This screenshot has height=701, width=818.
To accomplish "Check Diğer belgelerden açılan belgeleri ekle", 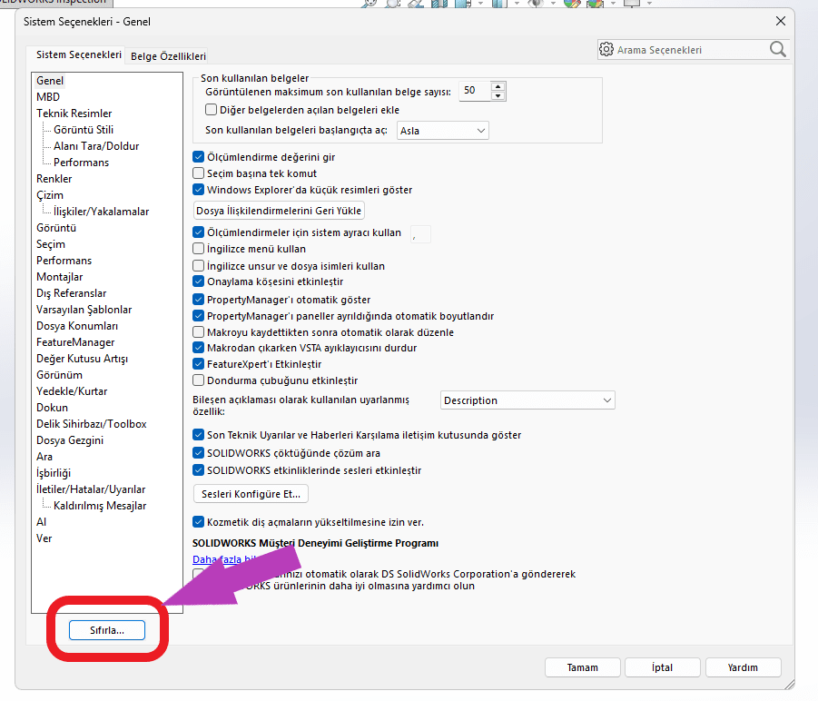I will click(x=211, y=109).
